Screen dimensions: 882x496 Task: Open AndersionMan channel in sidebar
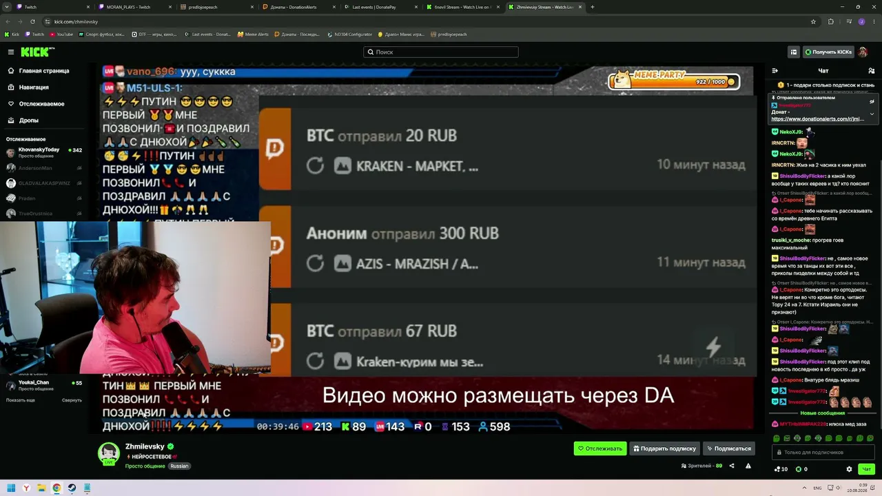(x=44, y=167)
